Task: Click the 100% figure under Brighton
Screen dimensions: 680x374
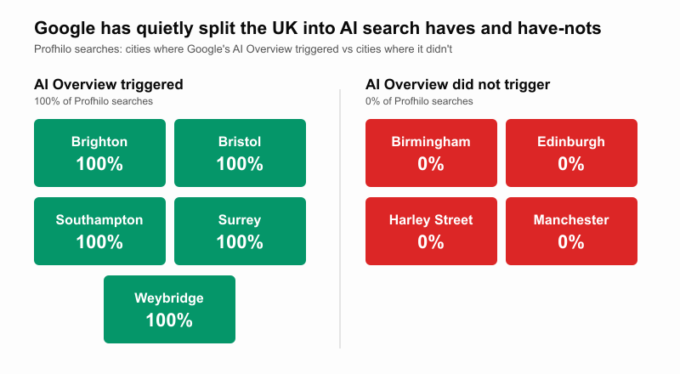Action: tap(99, 164)
